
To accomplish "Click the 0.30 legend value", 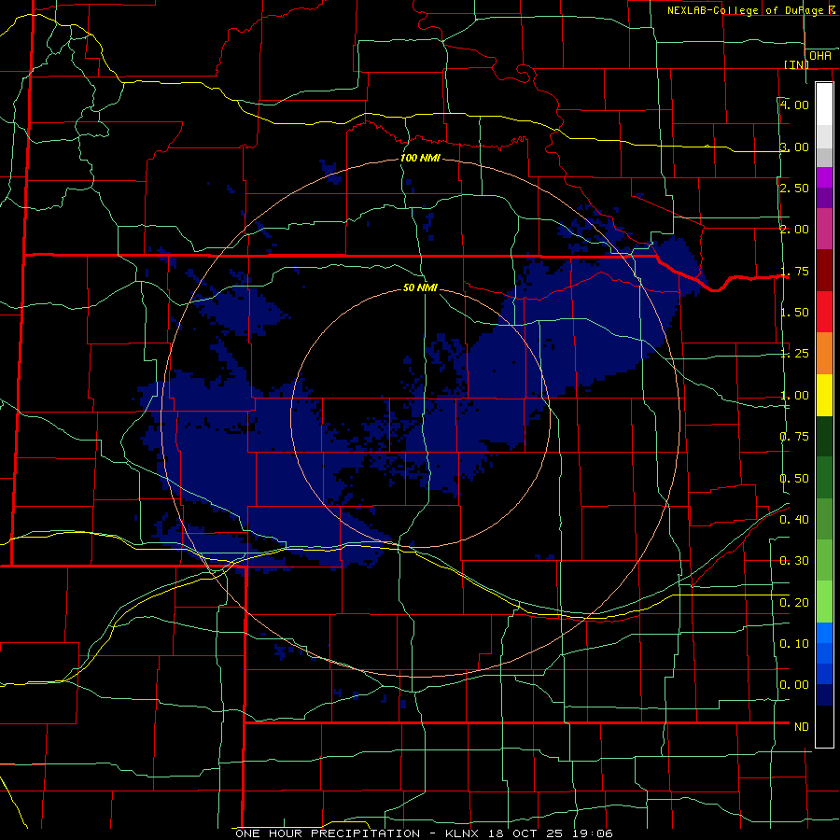I will [794, 561].
